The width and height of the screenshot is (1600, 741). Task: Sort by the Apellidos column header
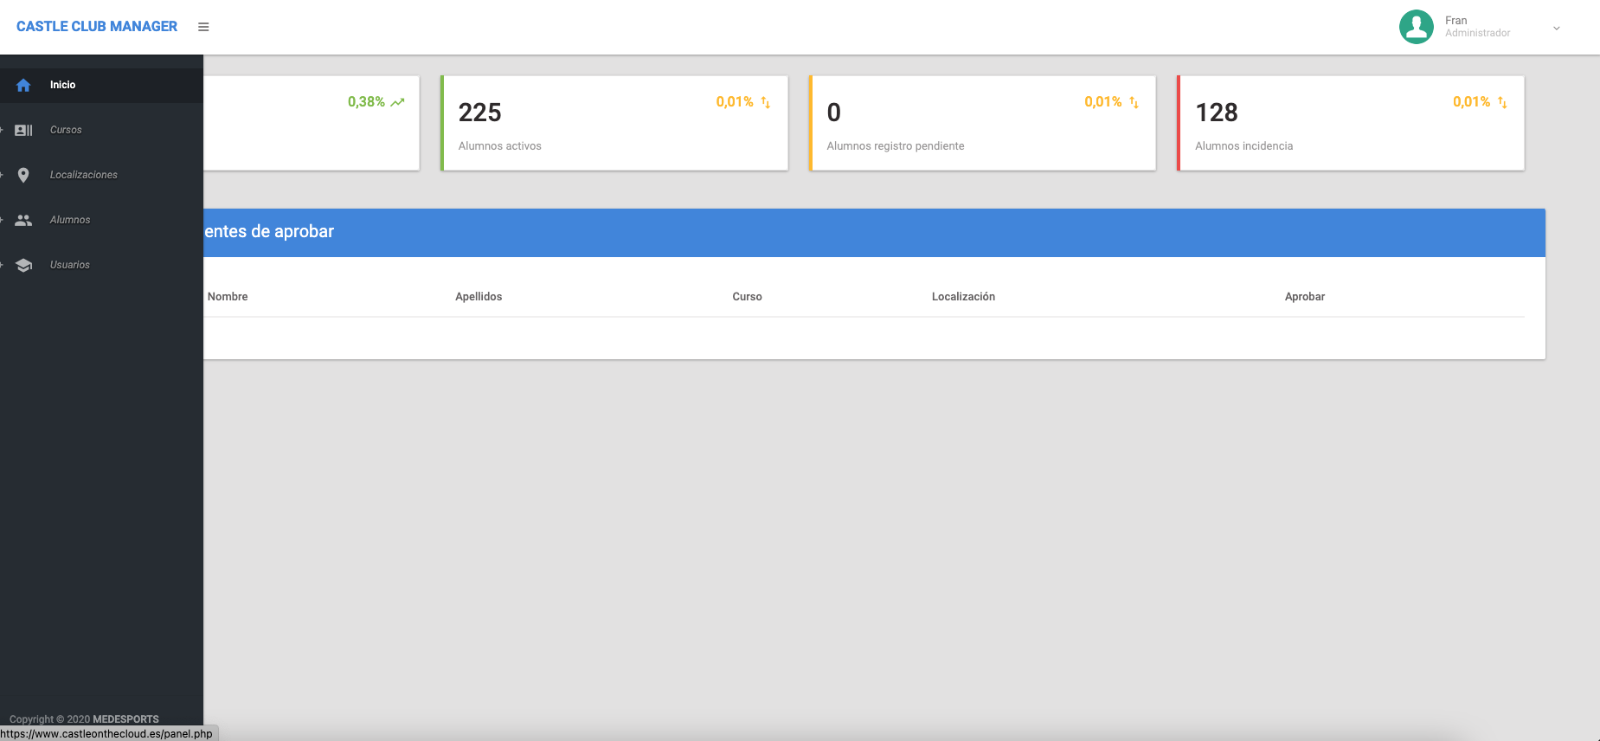point(479,297)
